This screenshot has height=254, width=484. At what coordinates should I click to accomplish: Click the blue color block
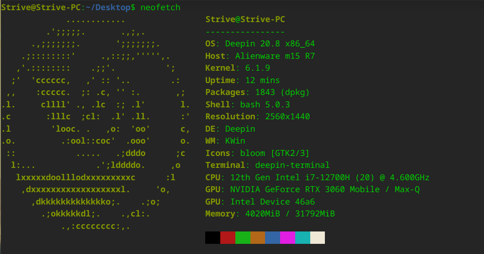tap(273, 238)
